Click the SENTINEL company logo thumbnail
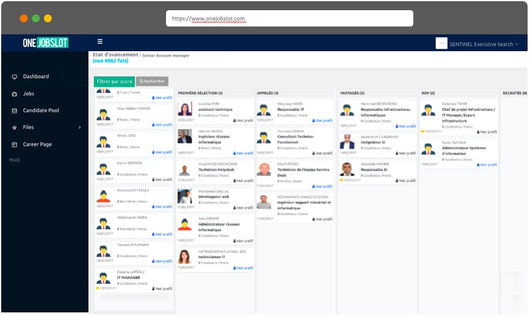530x316 pixels. (442, 43)
